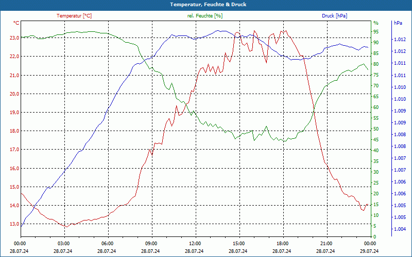The width and height of the screenshot is (412, 257).
Task: Click the 65 tick on humidity axis
Action: click(376, 97)
